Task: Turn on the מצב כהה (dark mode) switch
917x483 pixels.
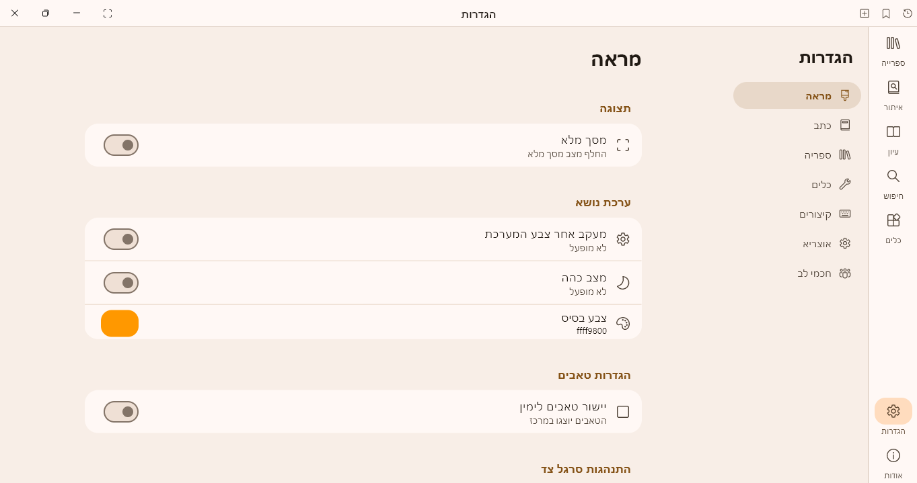Action: tap(121, 283)
